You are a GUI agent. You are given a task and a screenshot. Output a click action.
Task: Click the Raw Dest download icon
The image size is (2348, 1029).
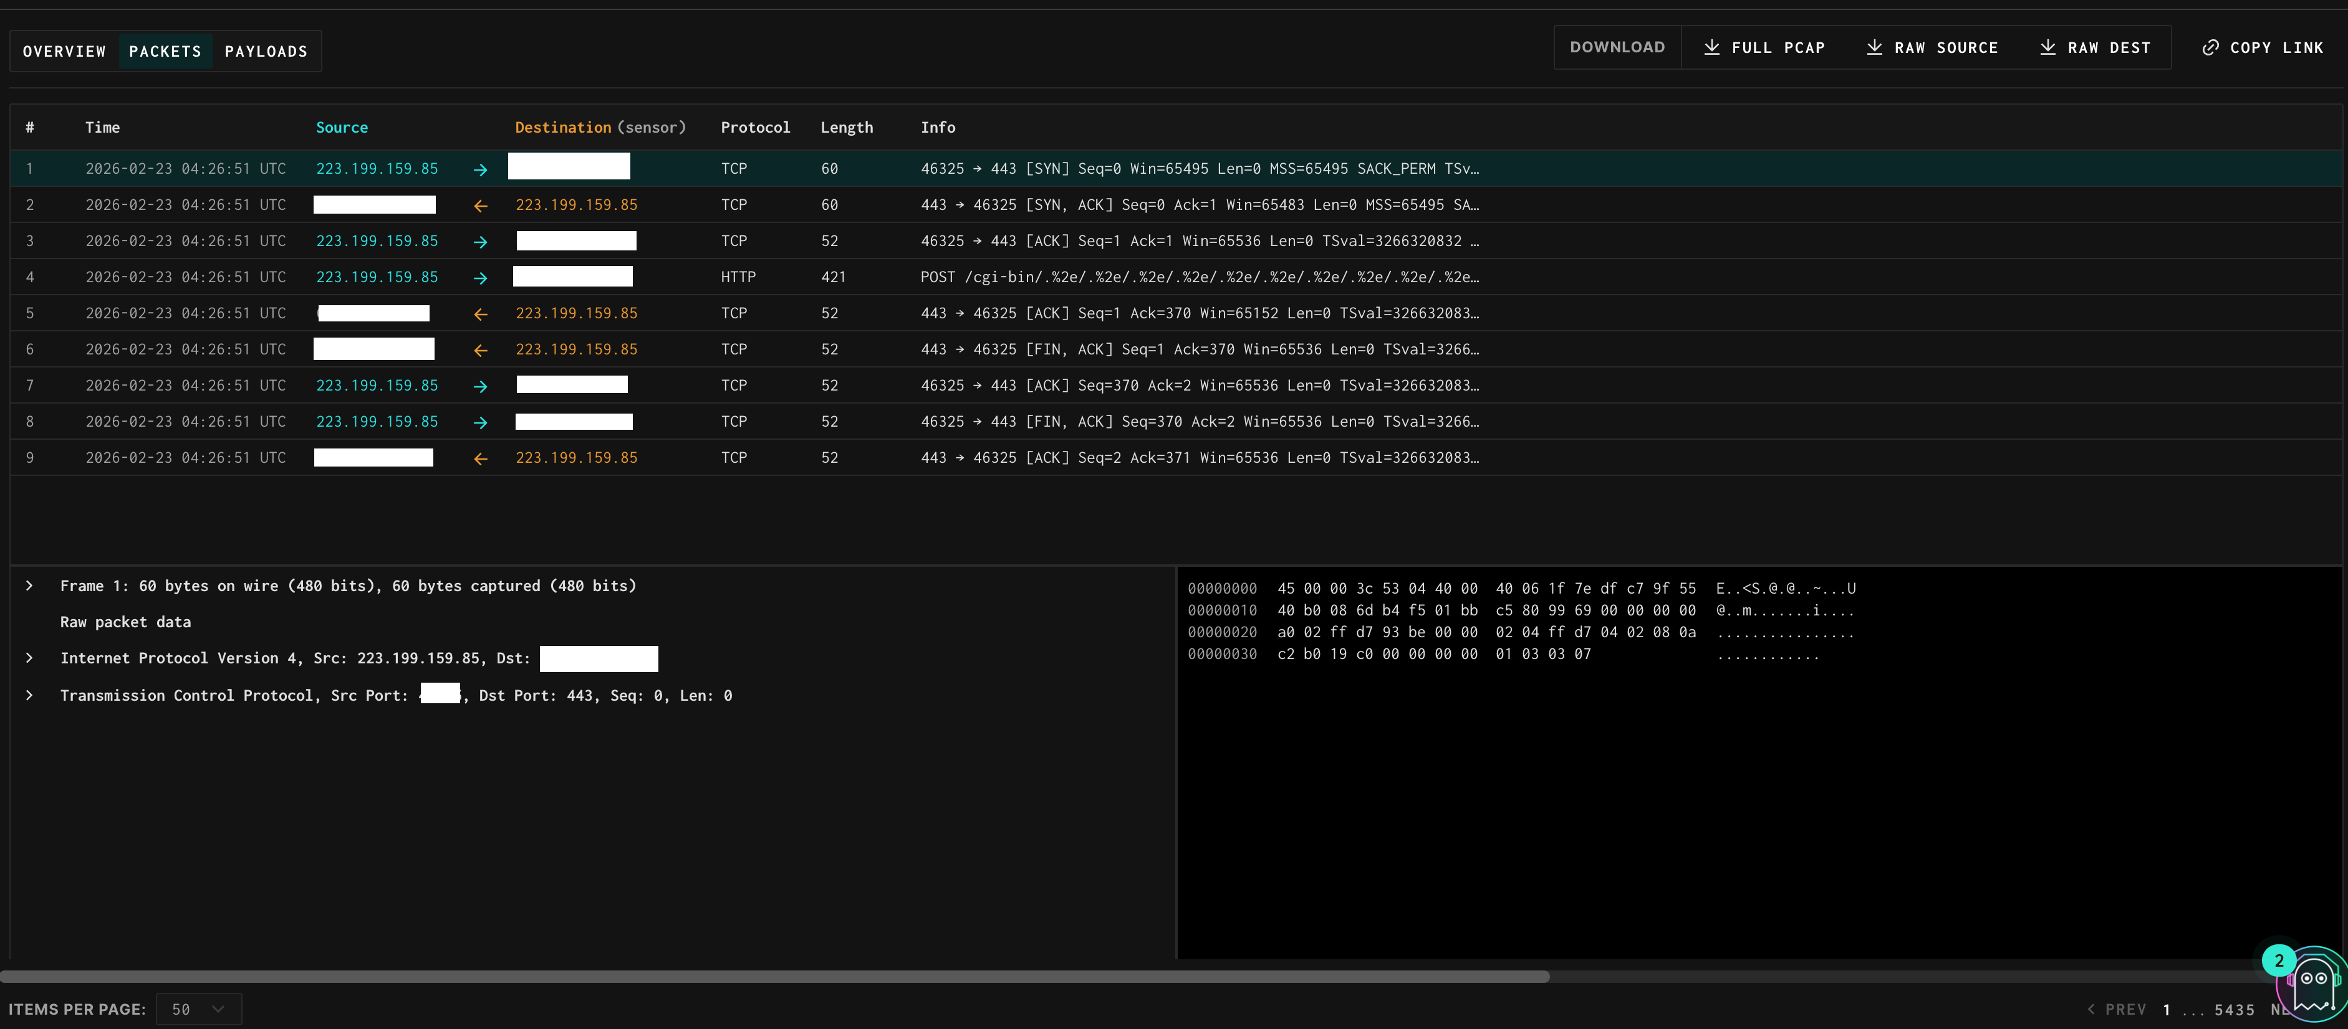point(2047,47)
